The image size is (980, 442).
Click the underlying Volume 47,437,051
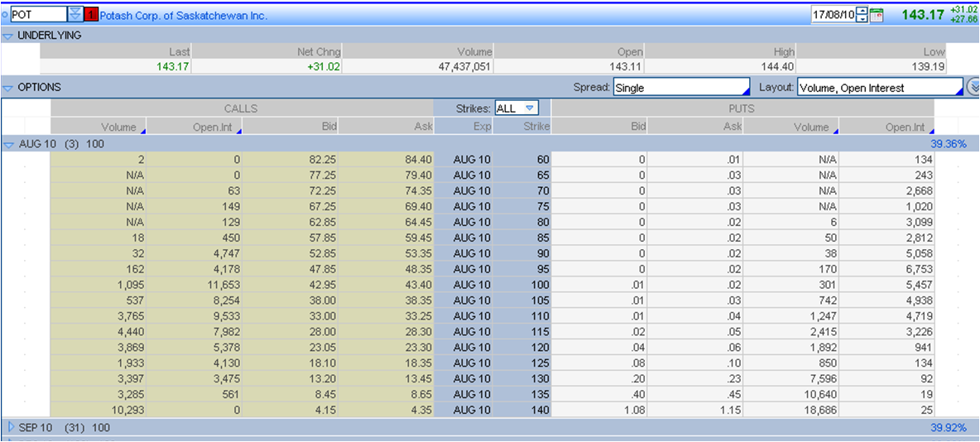[466, 67]
